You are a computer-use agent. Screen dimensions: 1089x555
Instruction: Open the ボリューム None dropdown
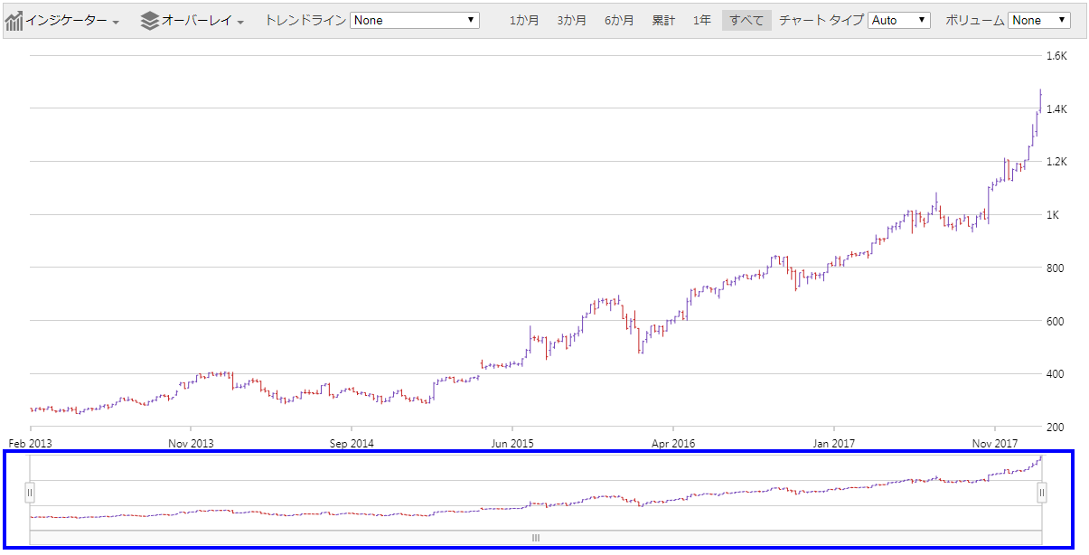coord(1037,19)
